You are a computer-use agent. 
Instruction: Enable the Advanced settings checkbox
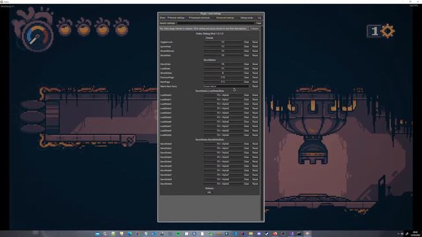click(x=225, y=18)
